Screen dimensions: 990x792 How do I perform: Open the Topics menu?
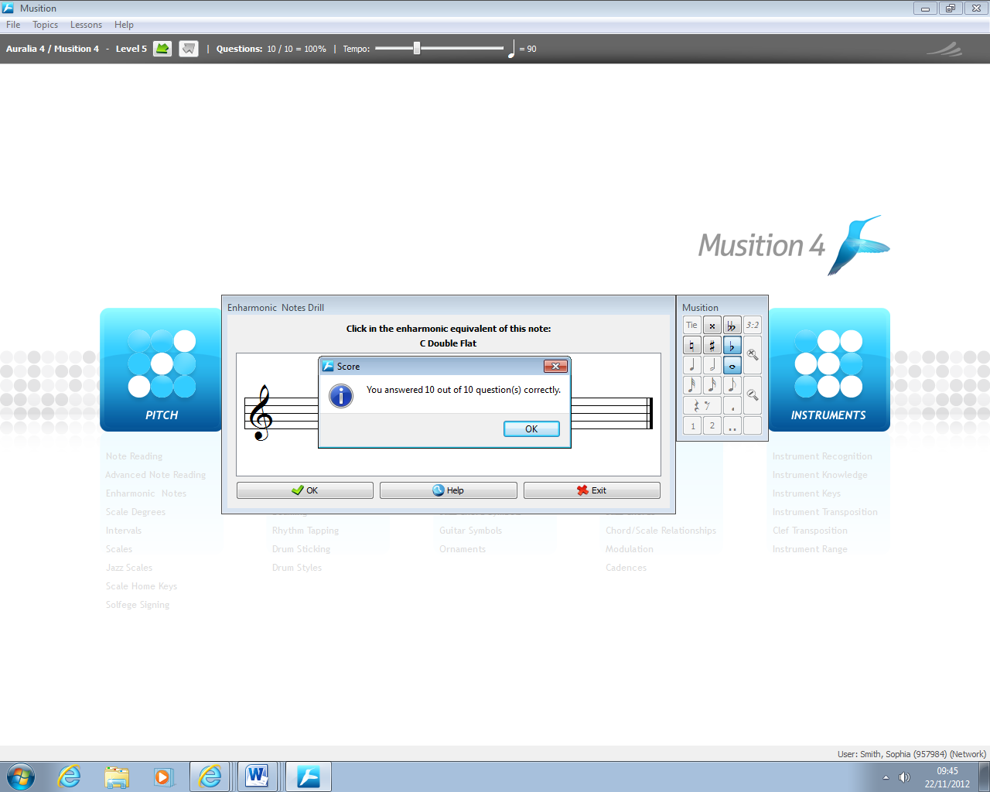(46, 25)
